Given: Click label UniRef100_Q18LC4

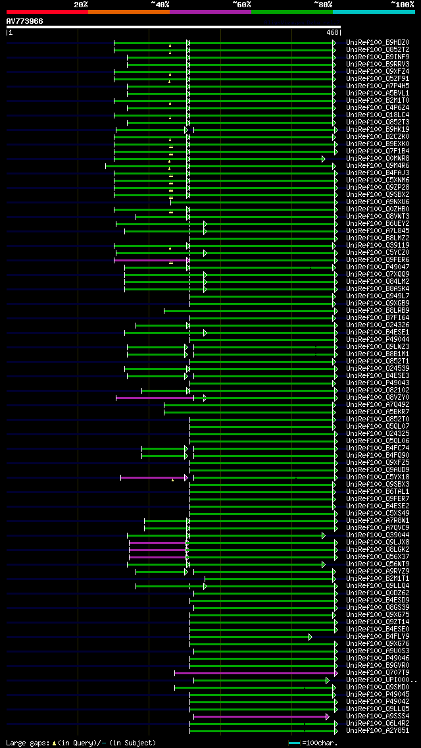Looking at the screenshot, I should (x=378, y=115).
